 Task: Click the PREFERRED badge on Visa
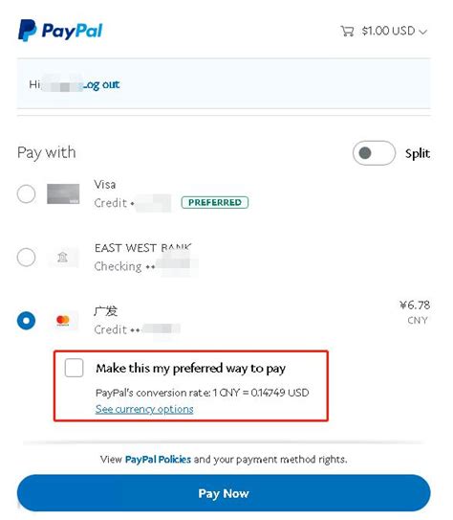pos(215,202)
